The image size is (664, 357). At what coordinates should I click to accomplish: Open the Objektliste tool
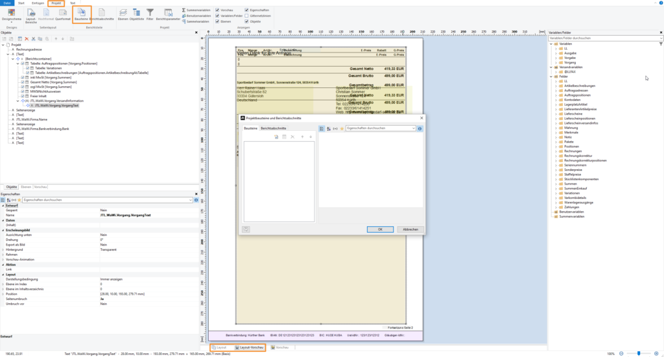click(136, 16)
